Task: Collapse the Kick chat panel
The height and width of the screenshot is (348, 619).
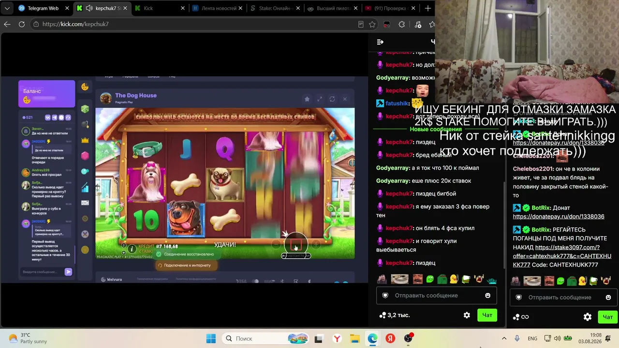Action: pyautogui.click(x=380, y=42)
